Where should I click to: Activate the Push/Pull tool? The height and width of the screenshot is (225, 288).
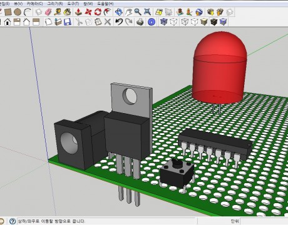pyautogui.click(x=78, y=12)
